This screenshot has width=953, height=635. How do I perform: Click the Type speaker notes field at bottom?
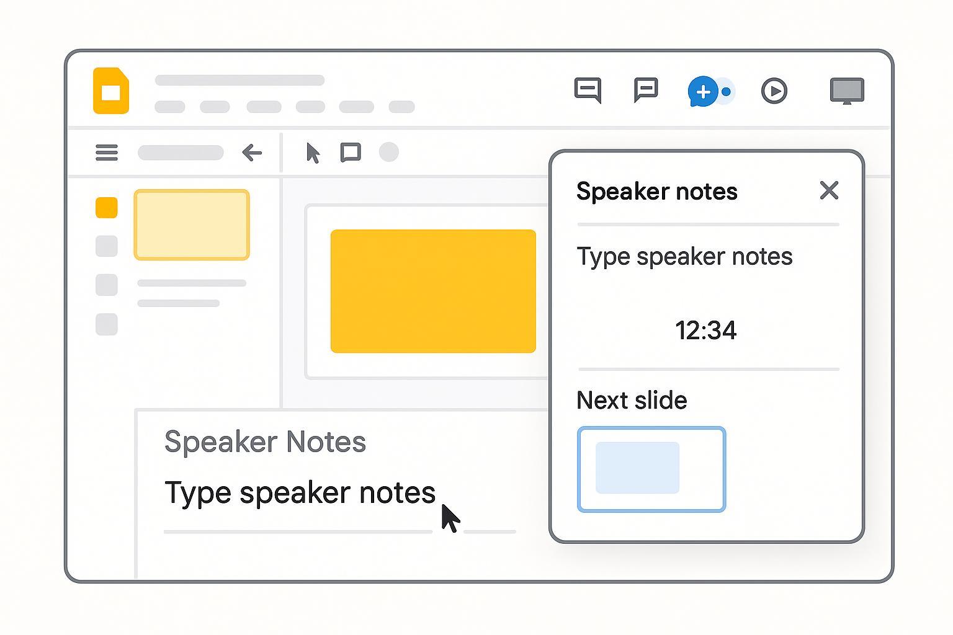300,493
